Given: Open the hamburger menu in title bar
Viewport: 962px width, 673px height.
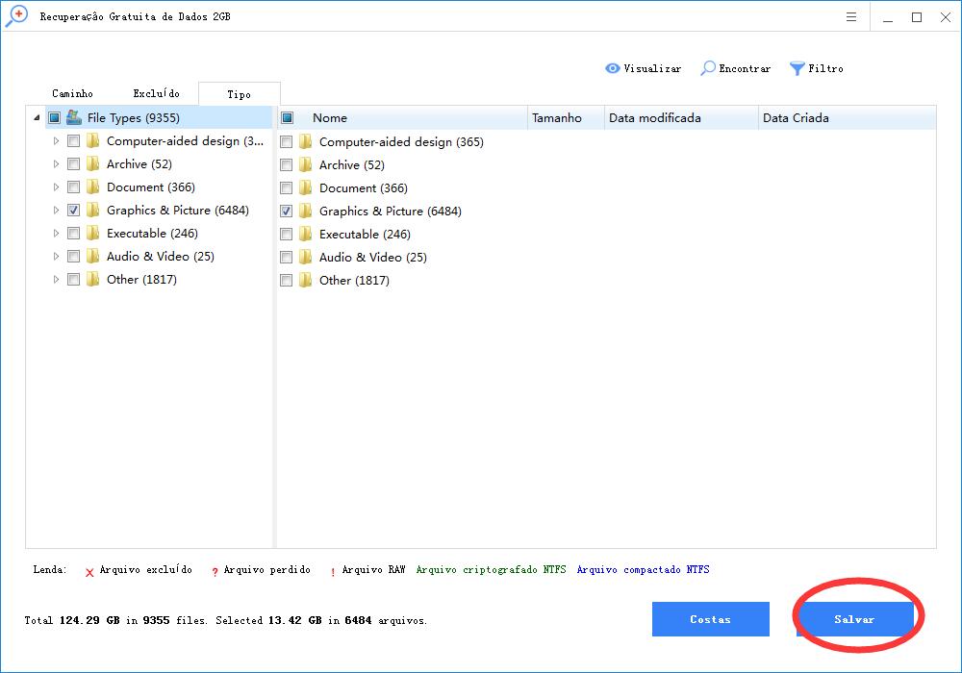Looking at the screenshot, I should pos(851,16).
